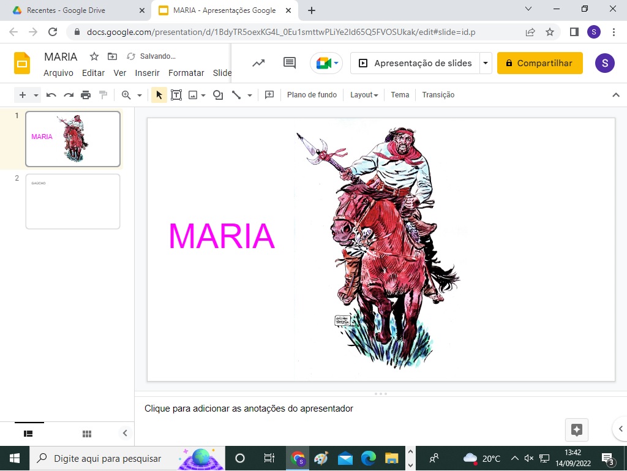Screen dimensions: 627x471
Task: Click the Compartilhar button
Action: (540, 63)
